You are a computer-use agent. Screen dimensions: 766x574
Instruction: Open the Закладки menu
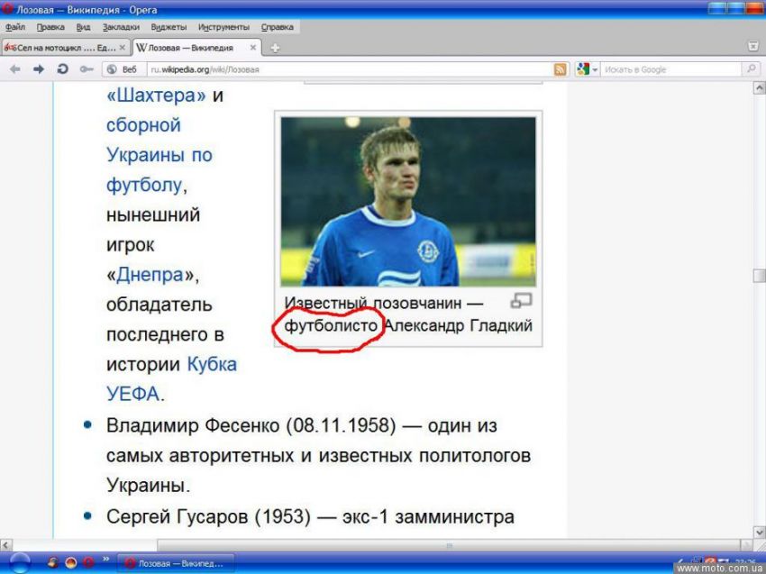pyautogui.click(x=121, y=27)
